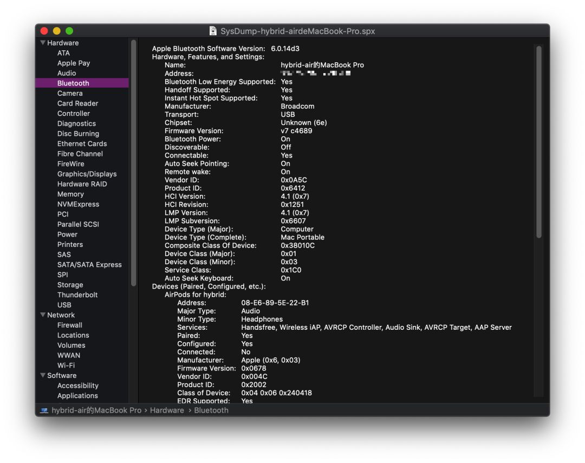Click the window title SysDump file name

tap(298, 31)
